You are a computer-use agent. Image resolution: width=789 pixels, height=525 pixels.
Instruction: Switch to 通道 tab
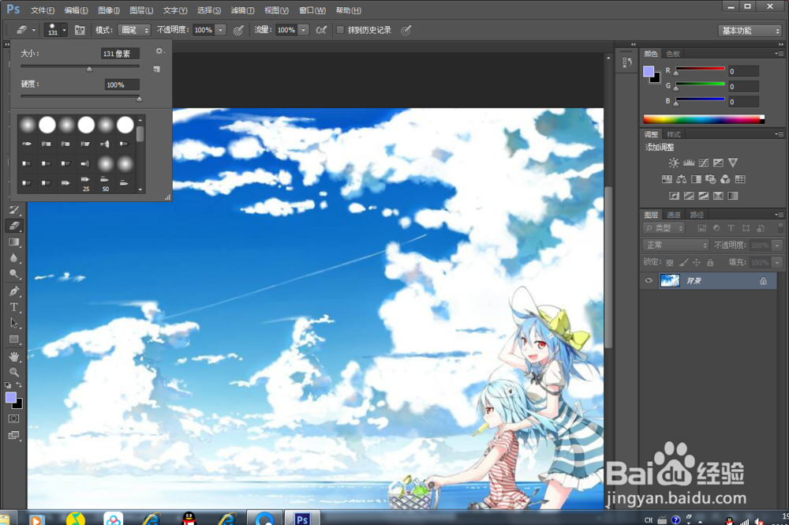pos(673,215)
